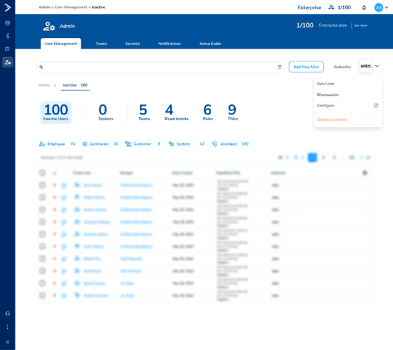This screenshot has width=393, height=350.
Task: Open the user admin sidebar icon
Action: click(7, 62)
